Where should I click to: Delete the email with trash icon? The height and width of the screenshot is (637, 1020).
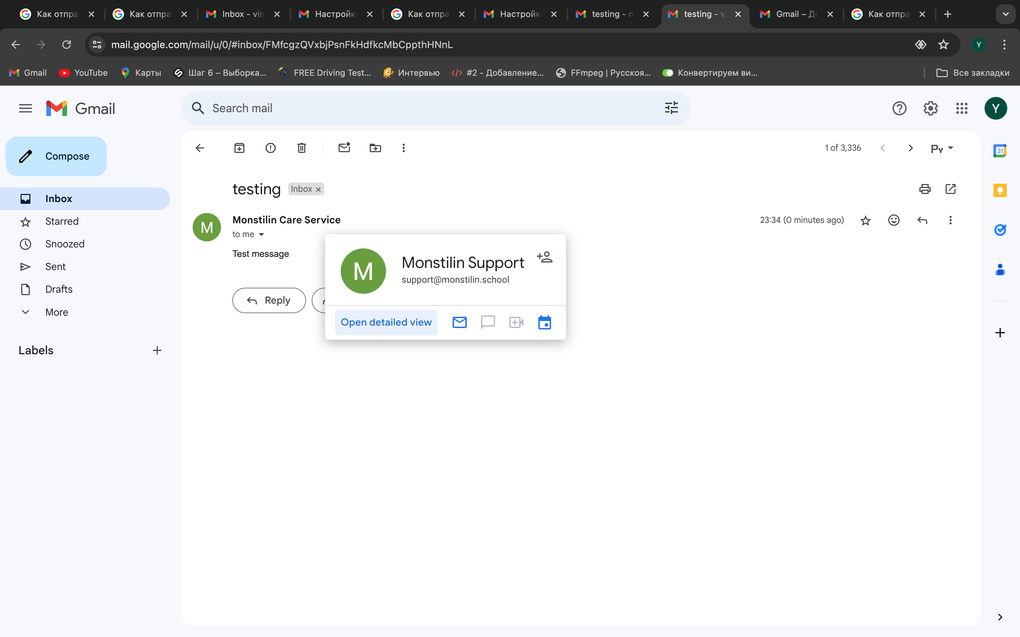tap(301, 148)
